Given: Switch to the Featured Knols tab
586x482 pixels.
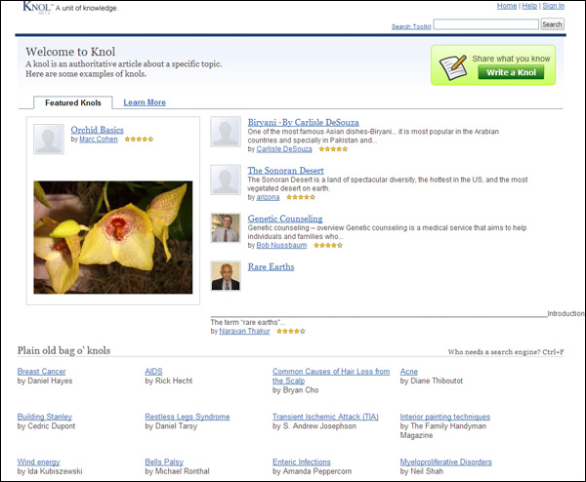Looking at the screenshot, I should pos(73,102).
